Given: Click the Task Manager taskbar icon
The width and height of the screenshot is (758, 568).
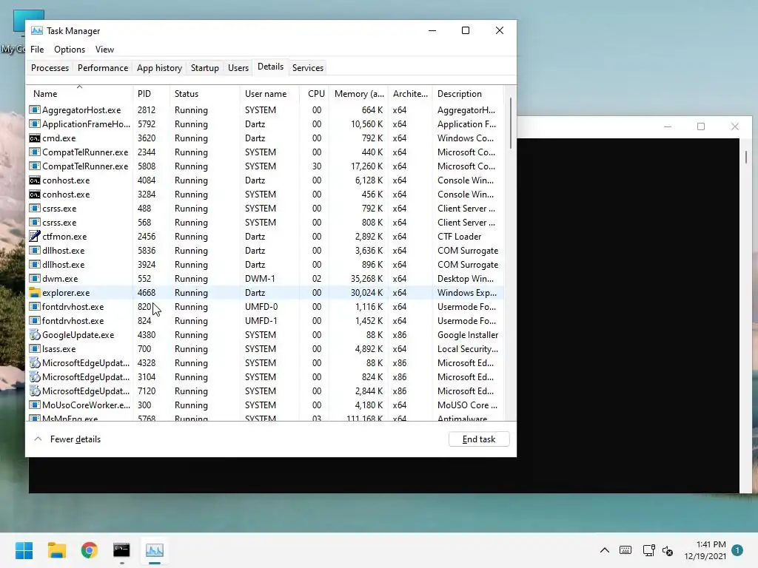Looking at the screenshot, I should [154, 550].
